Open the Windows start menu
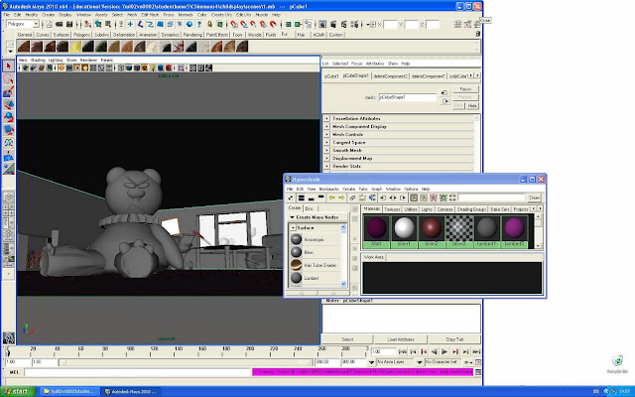The image size is (635, 397). (x=18, y=391)
